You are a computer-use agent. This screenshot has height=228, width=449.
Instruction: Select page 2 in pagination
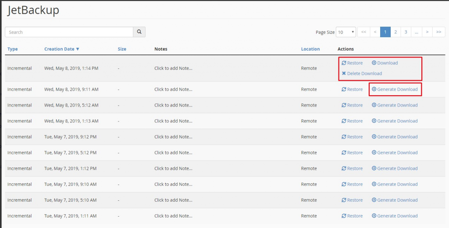pyautogui.click(x=396, y=32)
